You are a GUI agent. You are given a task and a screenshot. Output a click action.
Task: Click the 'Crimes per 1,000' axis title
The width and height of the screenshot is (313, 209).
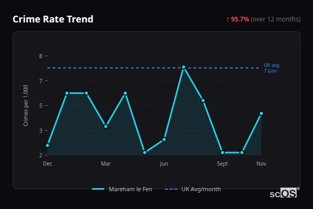click(x=26, y=106)
